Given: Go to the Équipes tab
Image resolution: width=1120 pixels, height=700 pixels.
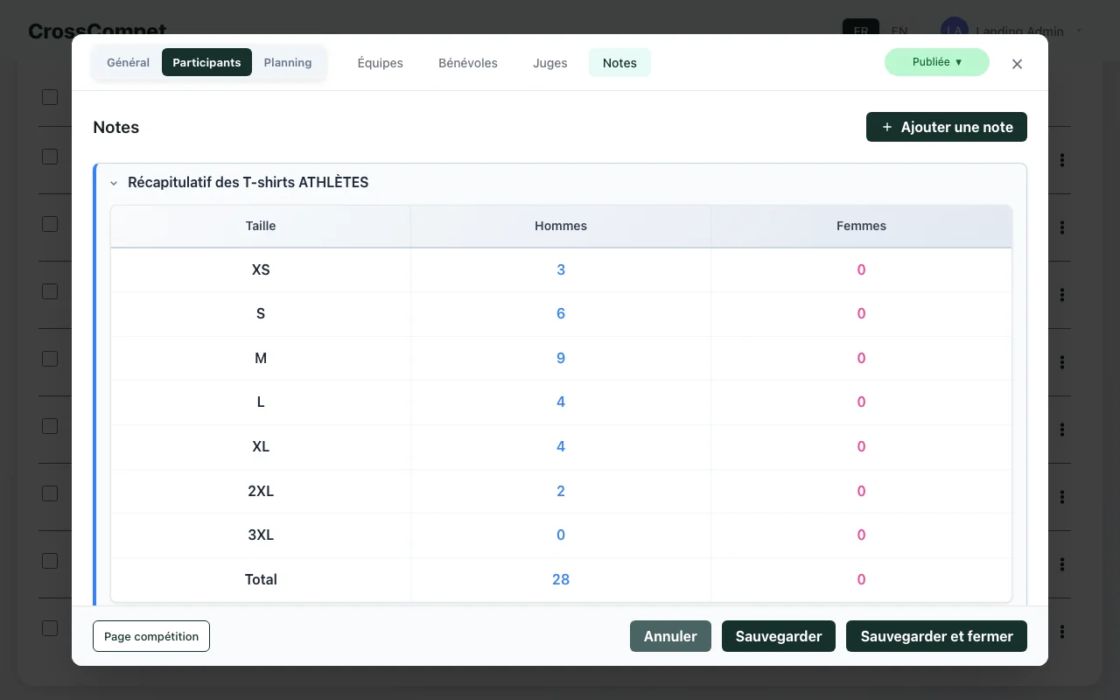Looking at the screenshot, I should pyautogui.click(x=380, y=63).
